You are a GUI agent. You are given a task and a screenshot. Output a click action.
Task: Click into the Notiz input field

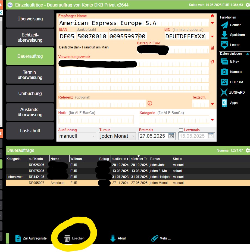pyautogui.click(x=96, y=119)
